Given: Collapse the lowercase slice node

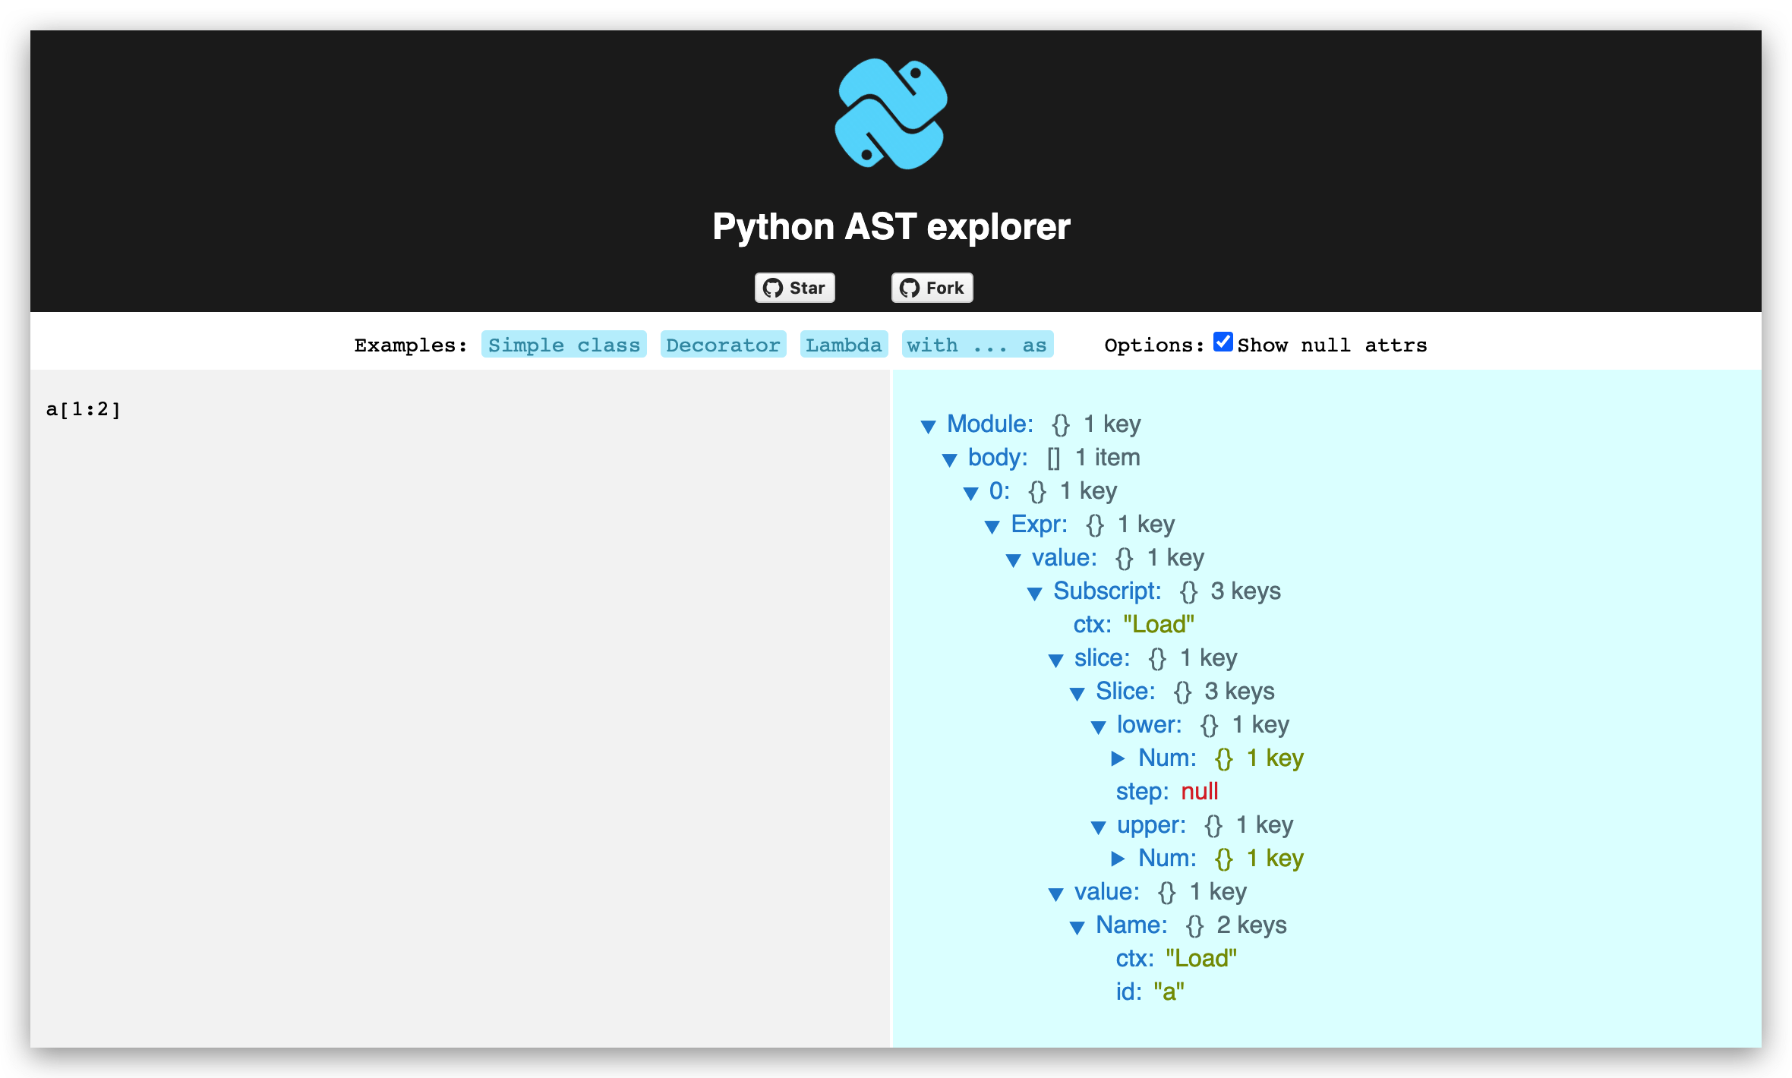Looking at the screenshot, I should [1055, 660].
